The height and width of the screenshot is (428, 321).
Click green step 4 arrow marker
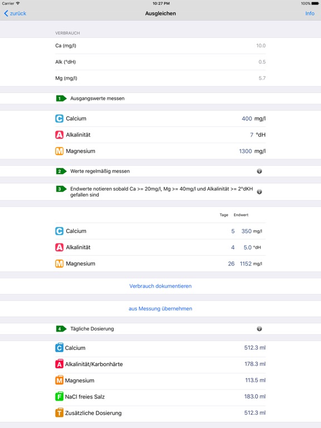point(61,329)
